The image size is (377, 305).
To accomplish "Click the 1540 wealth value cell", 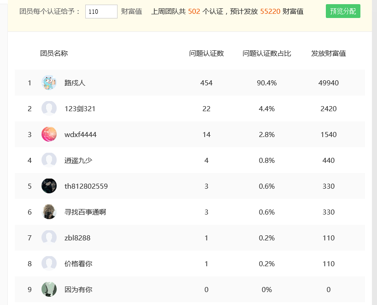I will click(329, 134).
